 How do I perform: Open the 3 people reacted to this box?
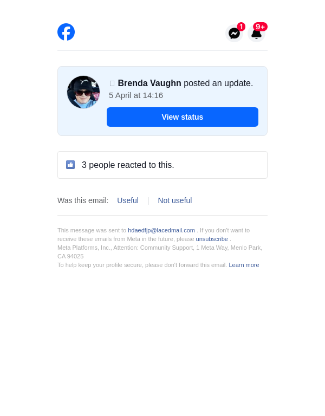(162, 165)
